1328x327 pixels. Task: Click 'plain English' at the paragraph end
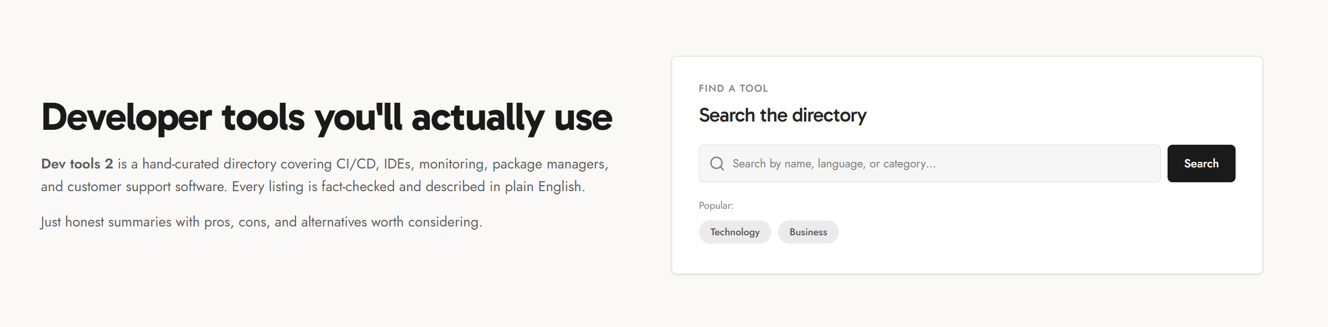(x=543, y=187)
